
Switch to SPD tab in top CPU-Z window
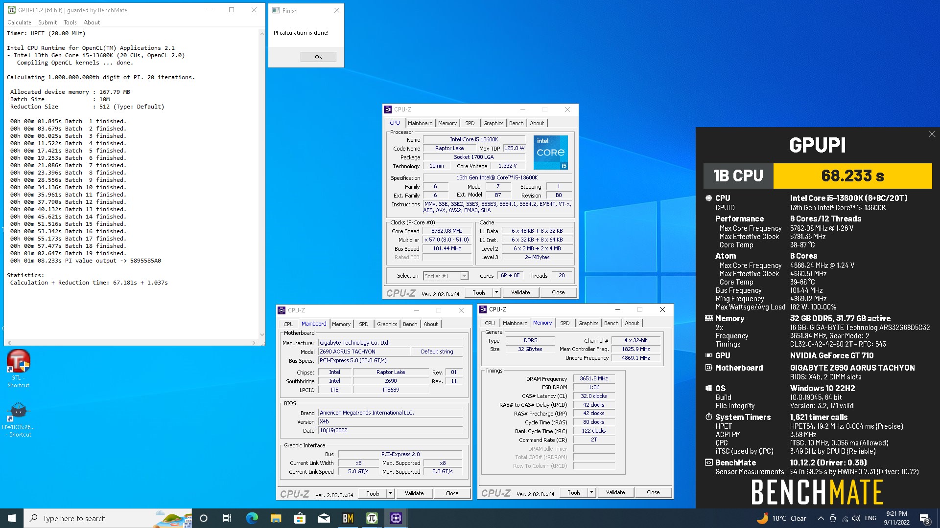click(x=470, y=123)
